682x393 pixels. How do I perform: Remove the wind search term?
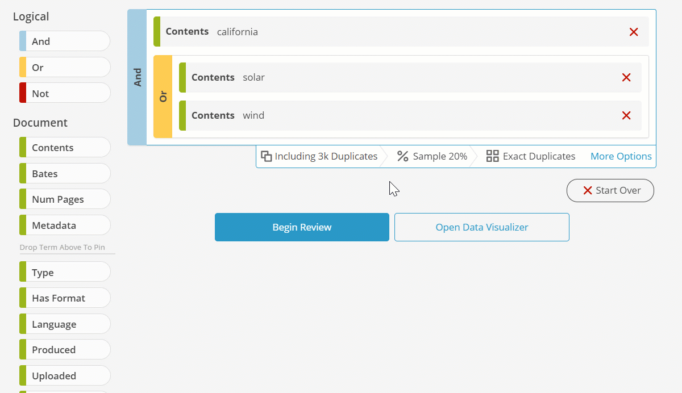pos(626,115)
